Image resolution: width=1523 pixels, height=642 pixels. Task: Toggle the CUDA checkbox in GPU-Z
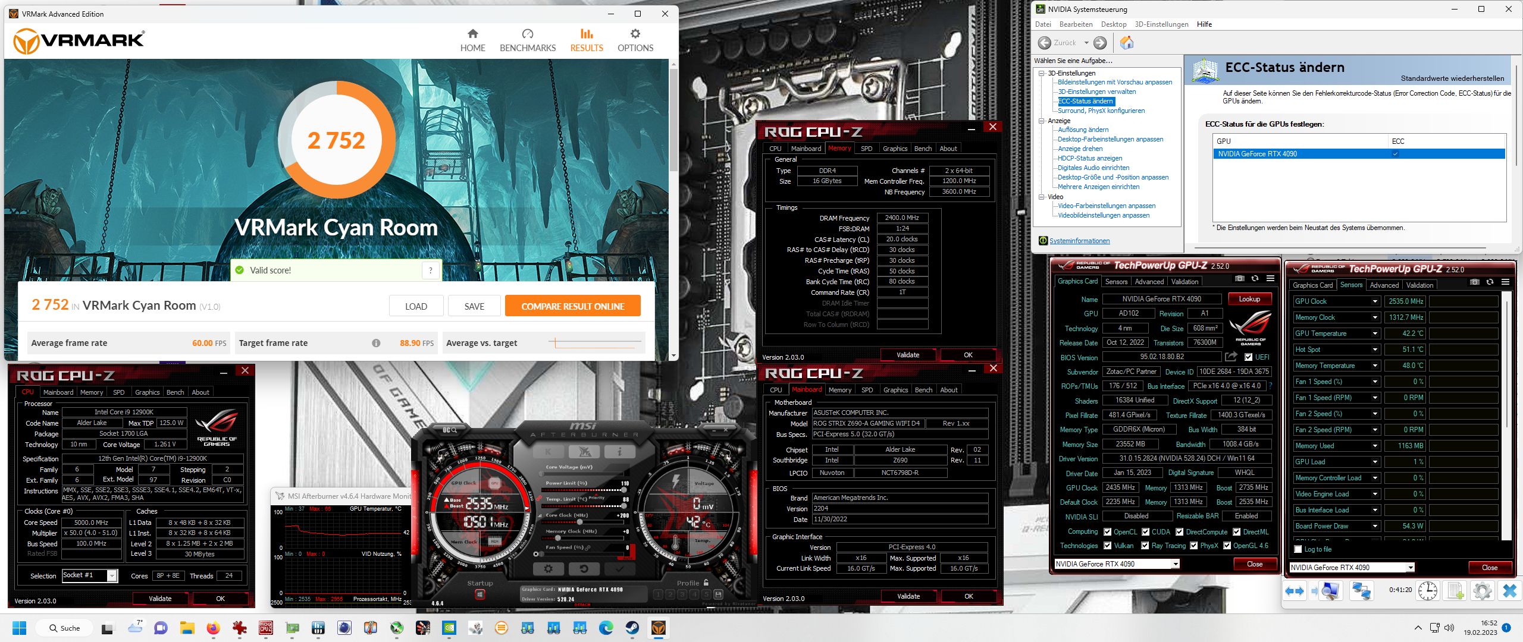1145,532
